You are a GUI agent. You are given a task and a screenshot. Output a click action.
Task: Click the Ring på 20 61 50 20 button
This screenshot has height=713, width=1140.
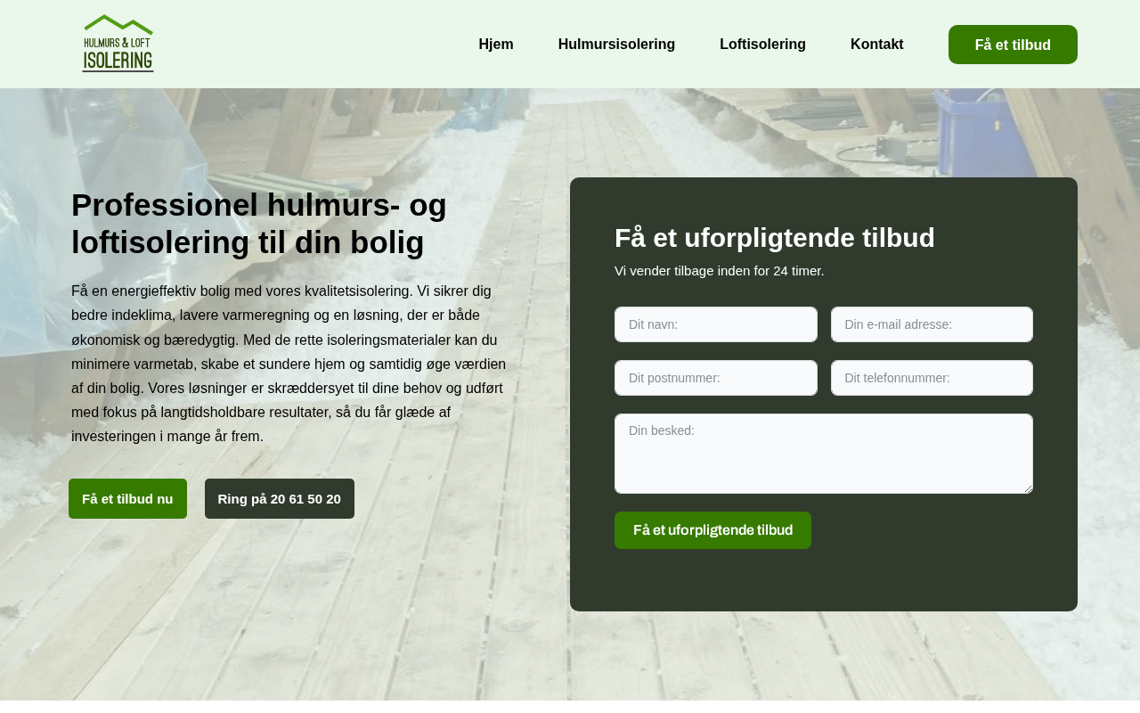point(280,499)
